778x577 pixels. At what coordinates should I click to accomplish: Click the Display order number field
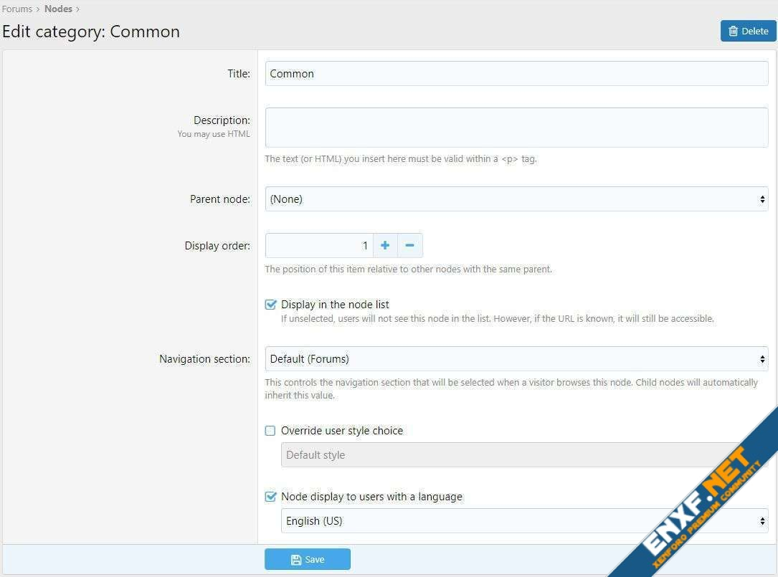click(319, 245)
